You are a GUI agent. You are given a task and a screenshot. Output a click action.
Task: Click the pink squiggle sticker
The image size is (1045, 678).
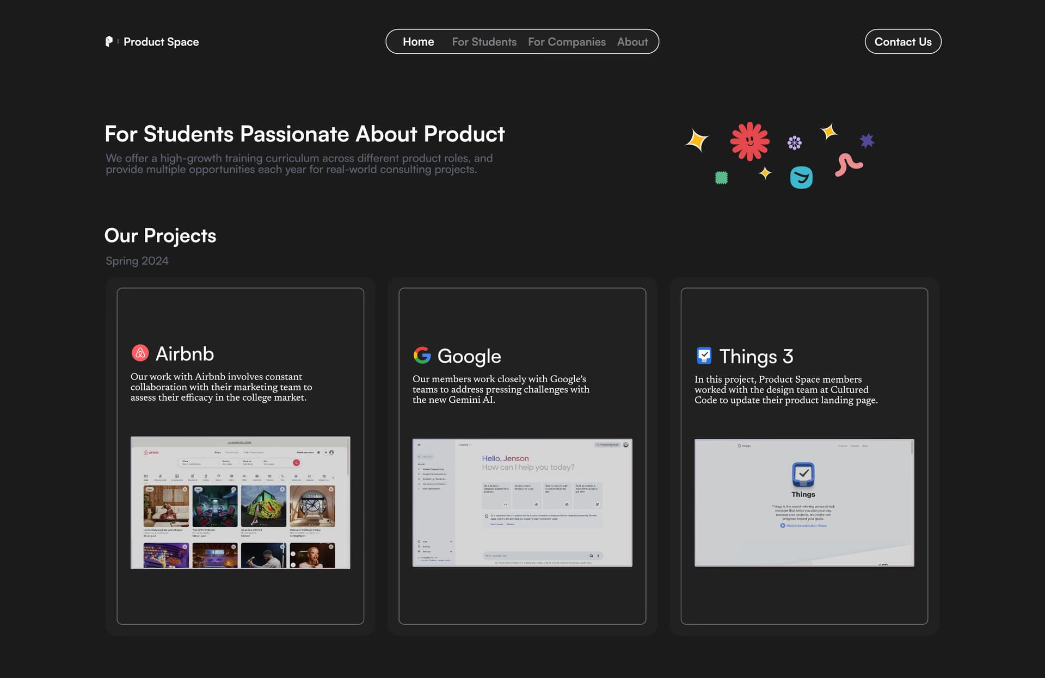coord(848,164)
